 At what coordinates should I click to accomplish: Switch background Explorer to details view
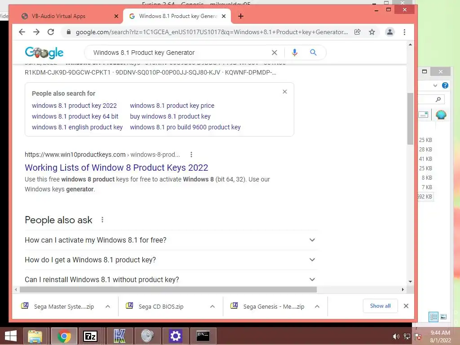click(433, 317)
